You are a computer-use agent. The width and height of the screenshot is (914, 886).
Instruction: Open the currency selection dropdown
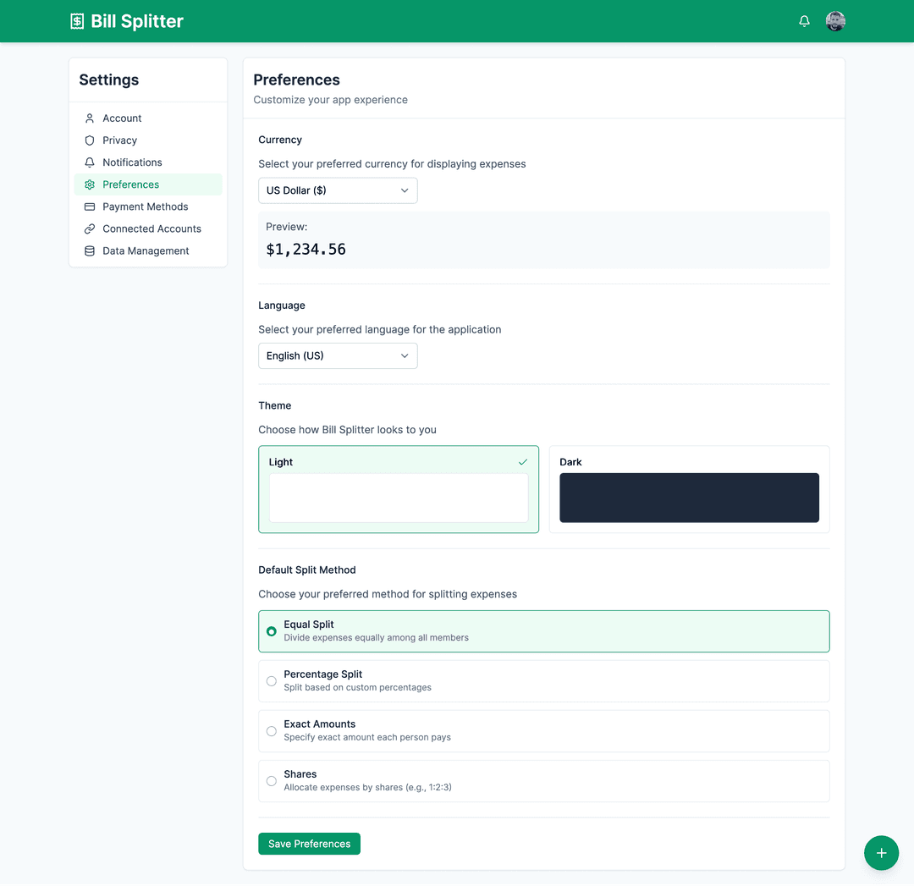tap(338, 190)
